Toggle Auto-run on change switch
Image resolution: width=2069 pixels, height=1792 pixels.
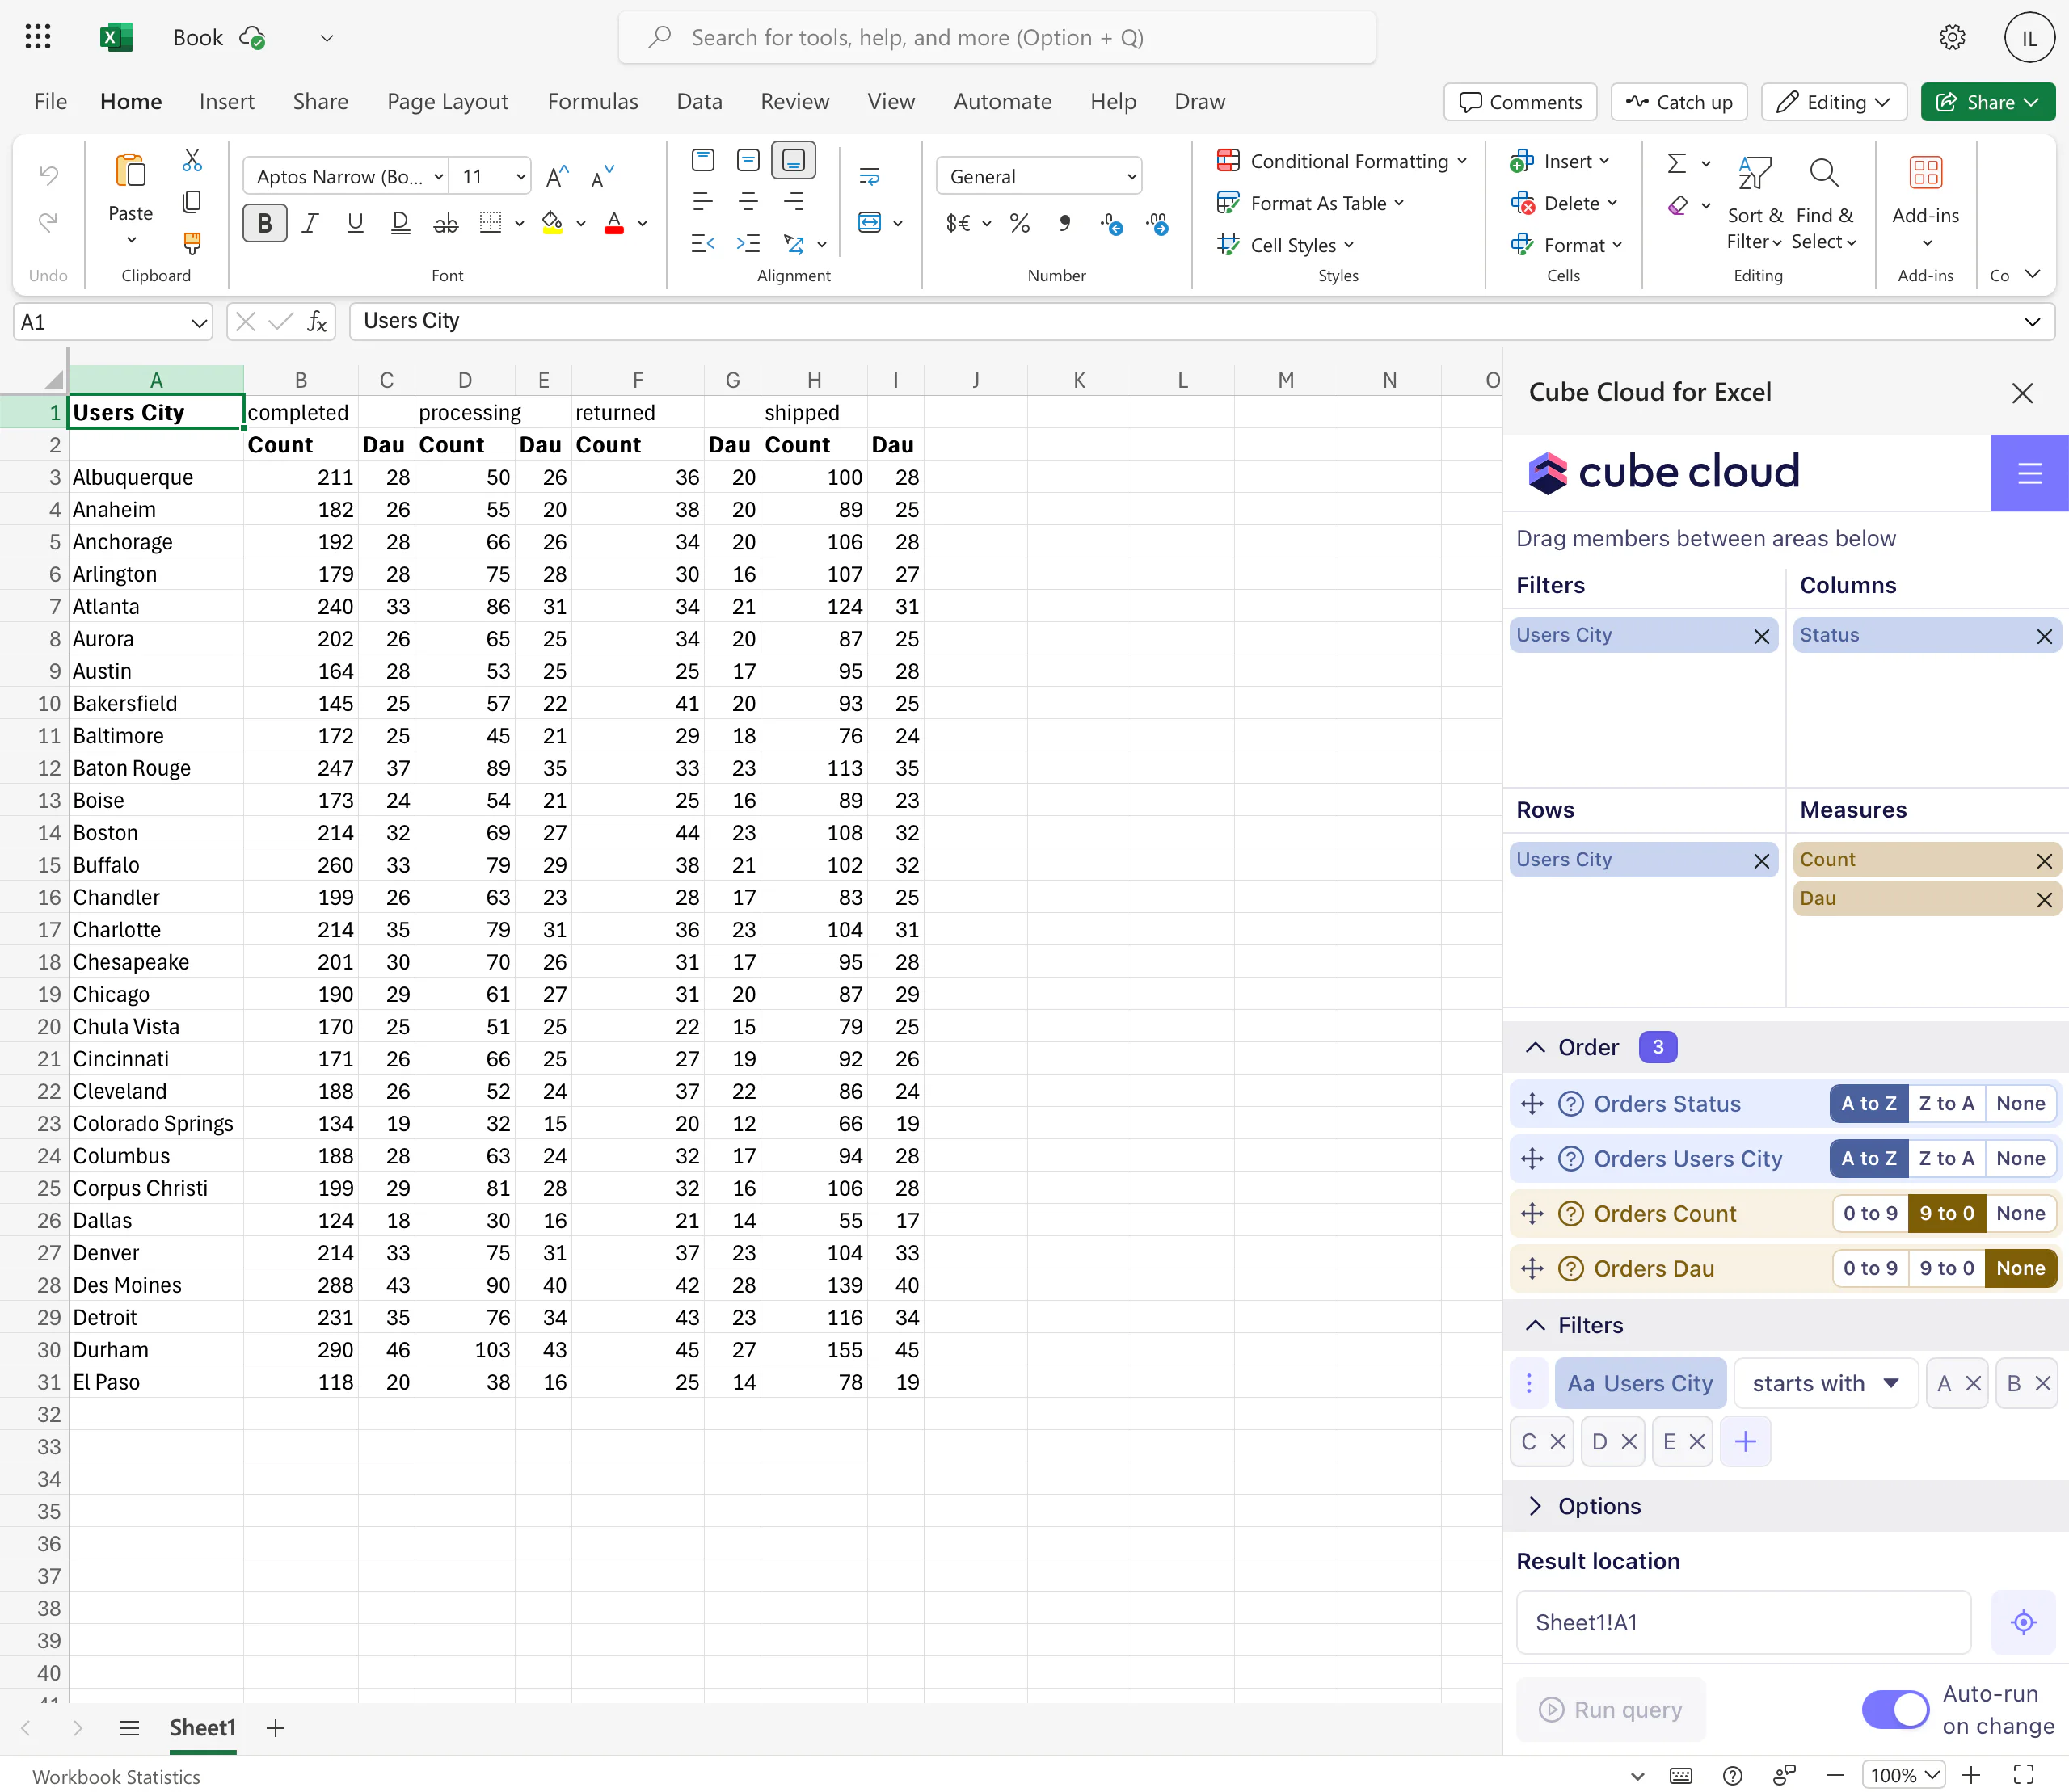point(1894,1709)
